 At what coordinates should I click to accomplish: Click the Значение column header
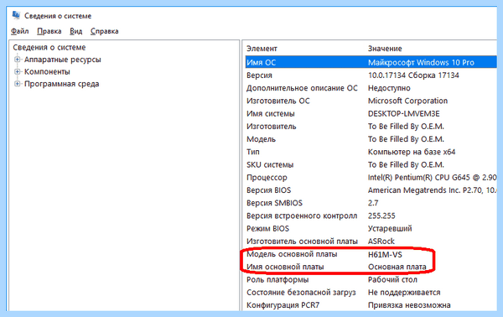(385, 49)
